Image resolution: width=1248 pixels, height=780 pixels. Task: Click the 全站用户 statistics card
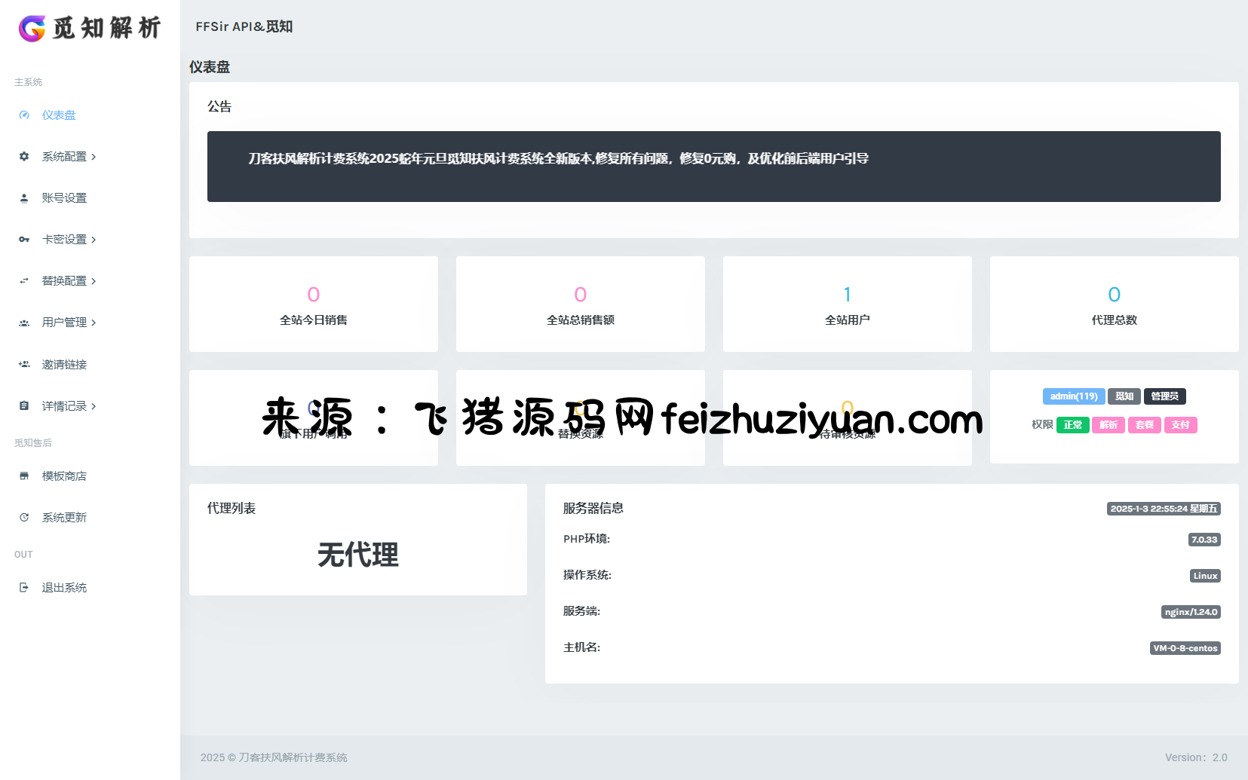pyautogui.click(x=847, y=304)
